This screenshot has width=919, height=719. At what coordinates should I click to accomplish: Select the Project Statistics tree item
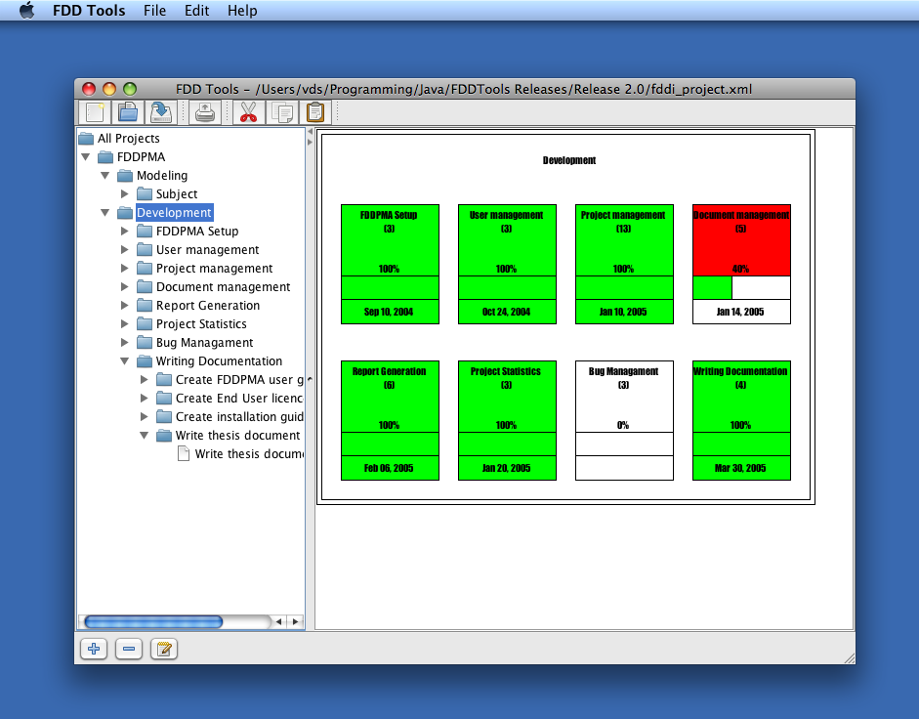(201, 323)
